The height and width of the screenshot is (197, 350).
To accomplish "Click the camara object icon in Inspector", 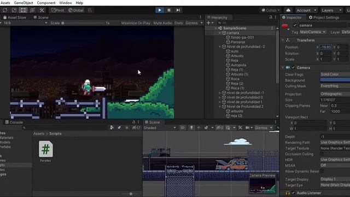I will pyautogui.click(x=285, y=26).
